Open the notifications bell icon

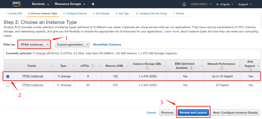coord(184,4)
